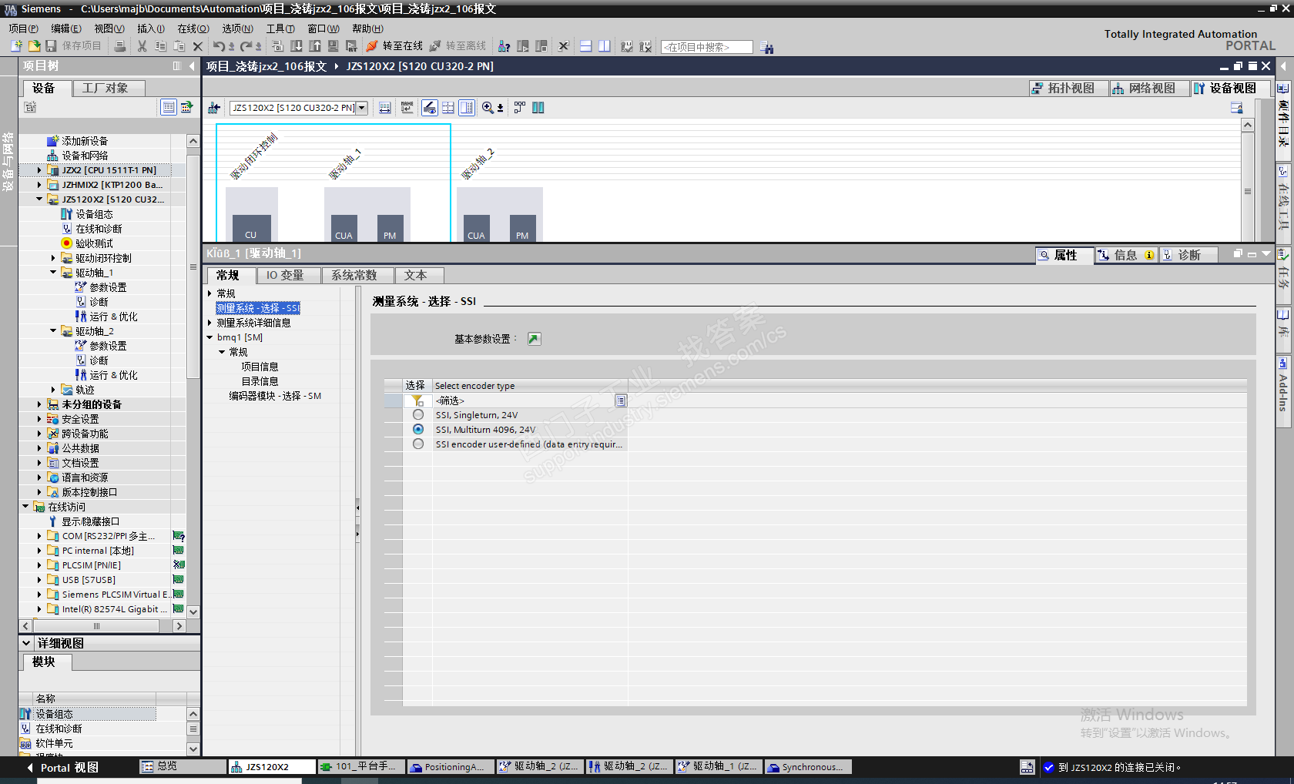Click the search-in-project start icon
1294x784 pixels.
[x=767, y=47]
